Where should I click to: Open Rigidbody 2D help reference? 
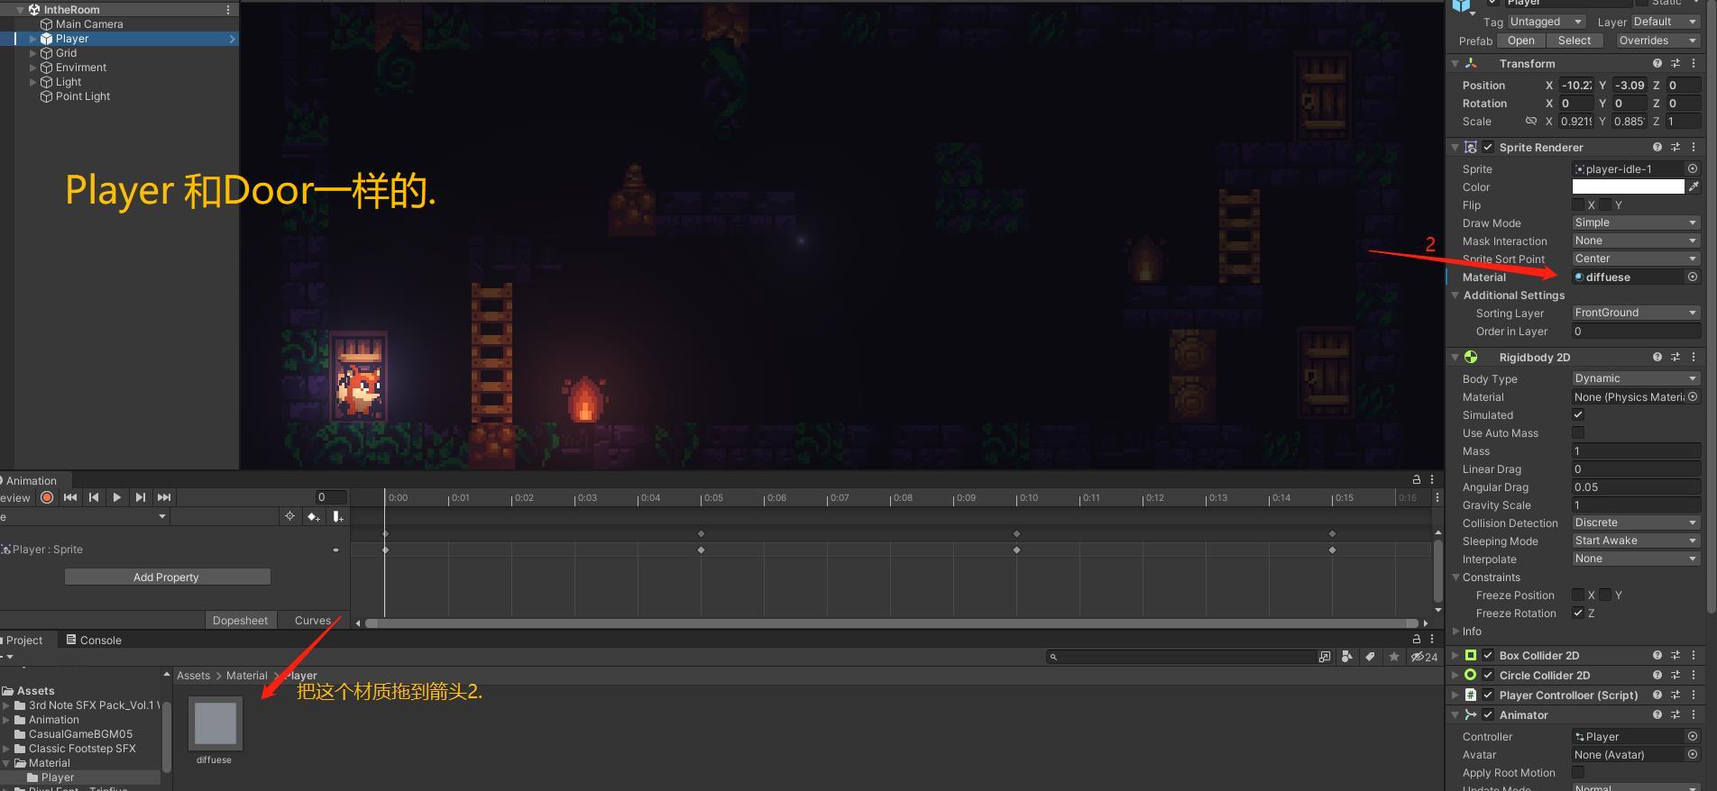[1657, 357]
